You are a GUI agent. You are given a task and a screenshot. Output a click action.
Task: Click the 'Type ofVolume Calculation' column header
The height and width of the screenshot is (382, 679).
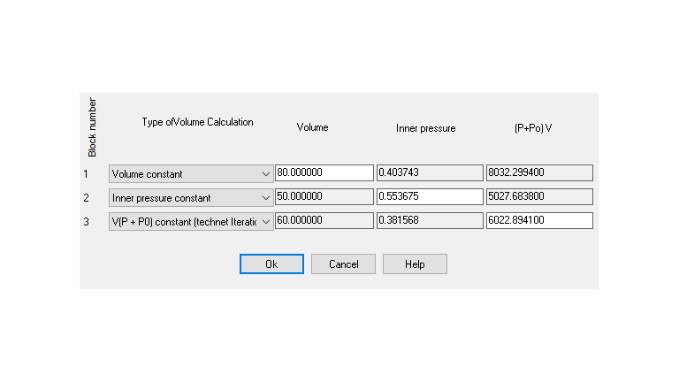click(x=197, y=122)
